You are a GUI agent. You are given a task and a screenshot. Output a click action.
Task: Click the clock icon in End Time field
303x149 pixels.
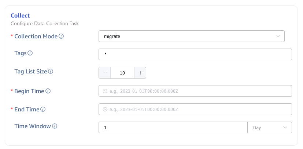coord(105,109)
